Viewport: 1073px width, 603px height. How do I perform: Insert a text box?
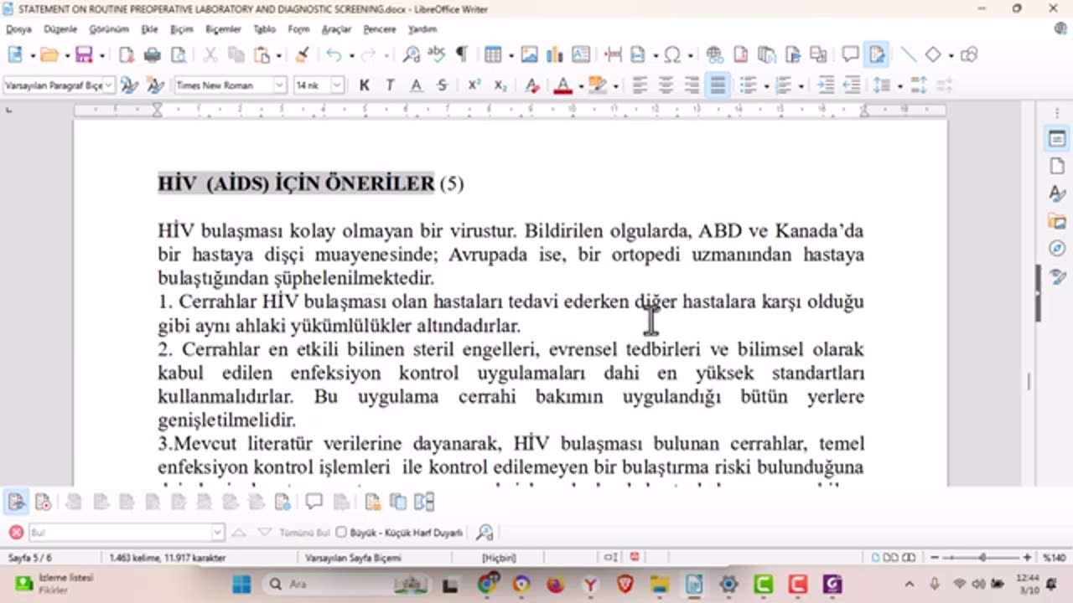tap(580, 55)
